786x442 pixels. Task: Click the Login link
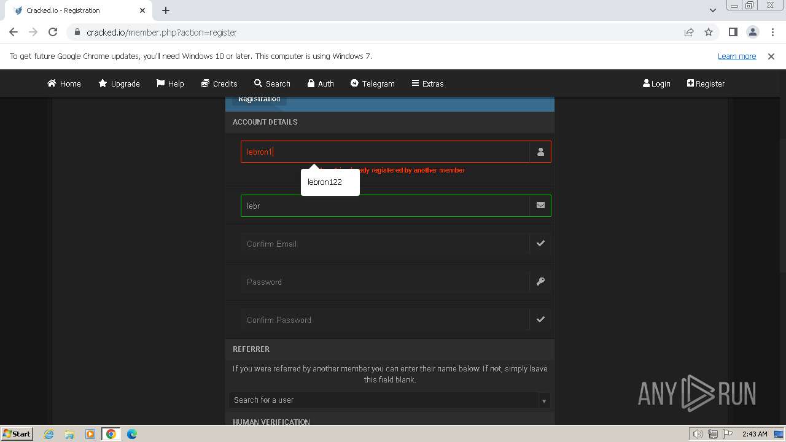pos(656,83)
